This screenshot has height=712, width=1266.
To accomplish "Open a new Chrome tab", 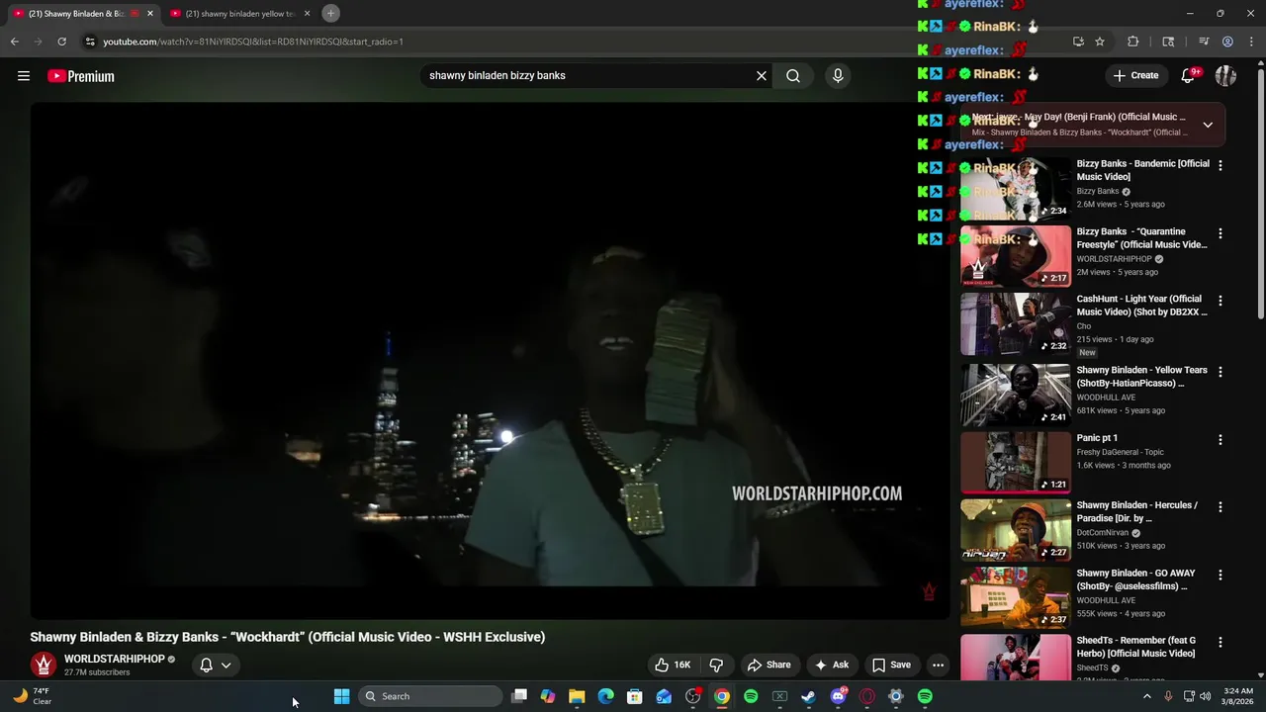I will pyautogui.click(x=331, y=13).
